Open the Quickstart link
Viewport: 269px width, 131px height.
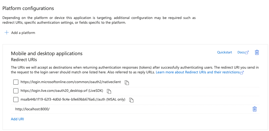(x=224, y=52)
